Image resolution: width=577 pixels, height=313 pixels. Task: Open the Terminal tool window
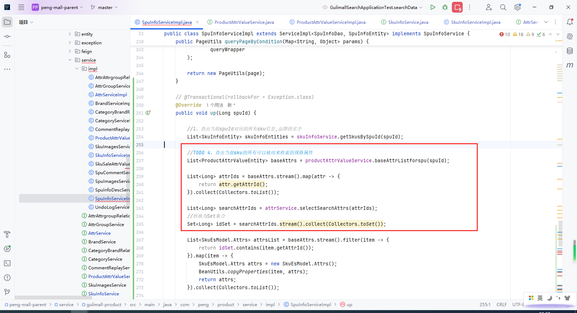click(7, 263)
